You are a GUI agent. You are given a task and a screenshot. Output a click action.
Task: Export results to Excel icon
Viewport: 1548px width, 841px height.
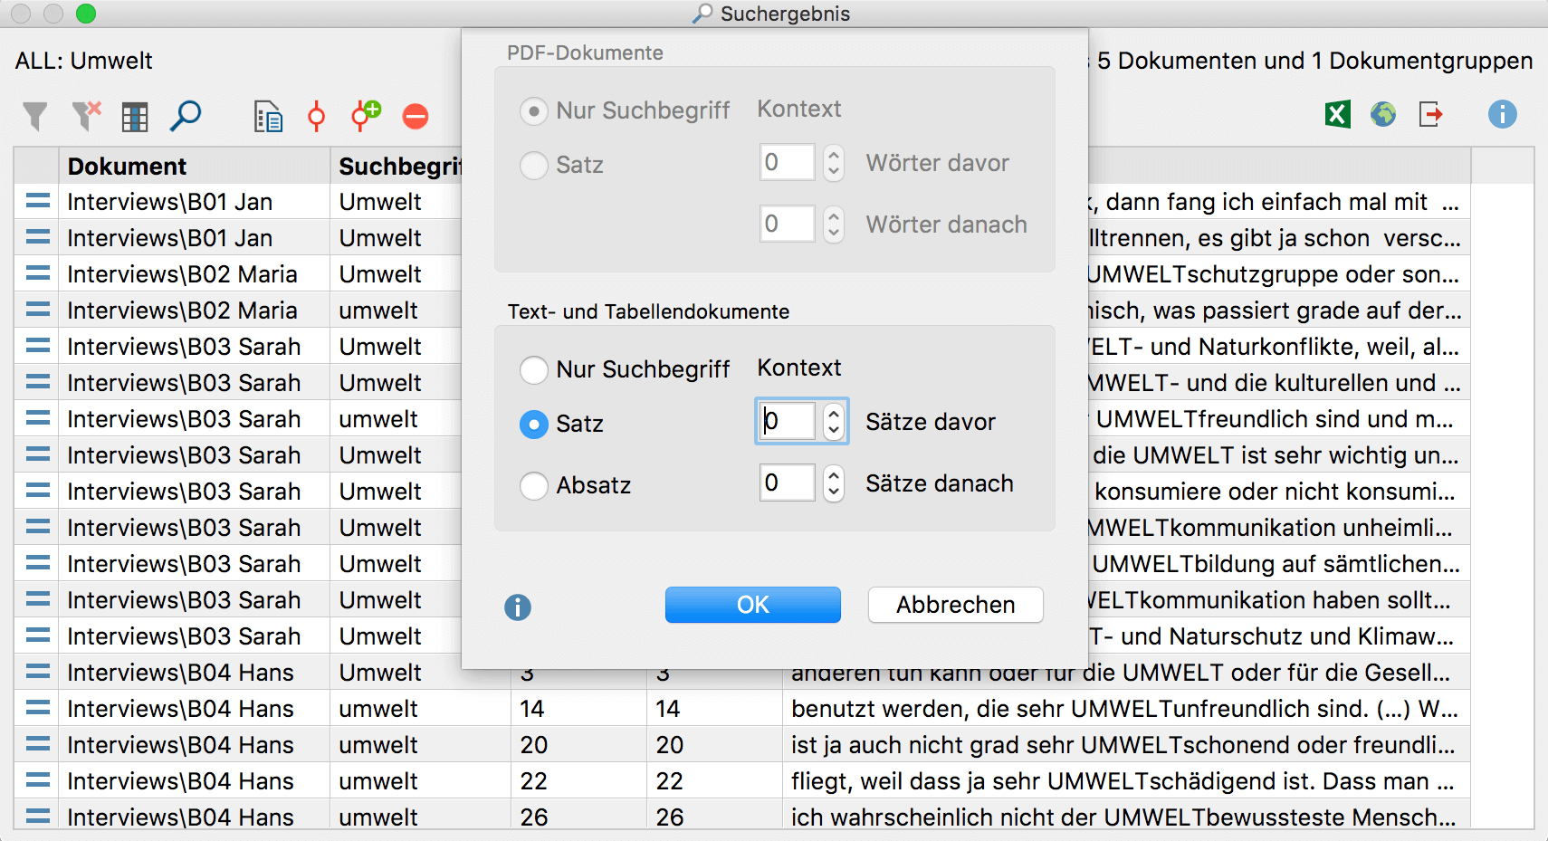point(1337,114)
